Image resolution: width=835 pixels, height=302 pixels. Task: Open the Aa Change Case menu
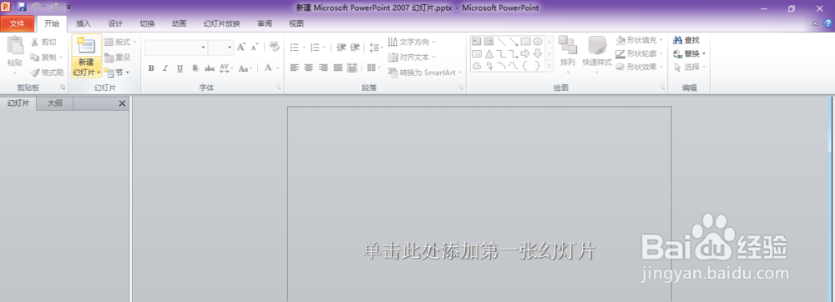pyautogui.click(x=245, y=68)
